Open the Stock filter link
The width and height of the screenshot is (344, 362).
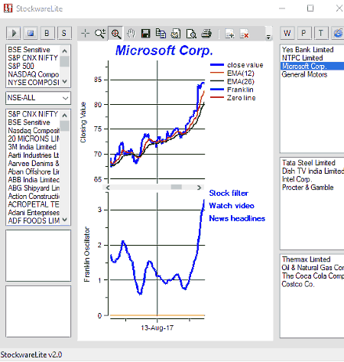(229, 194)
